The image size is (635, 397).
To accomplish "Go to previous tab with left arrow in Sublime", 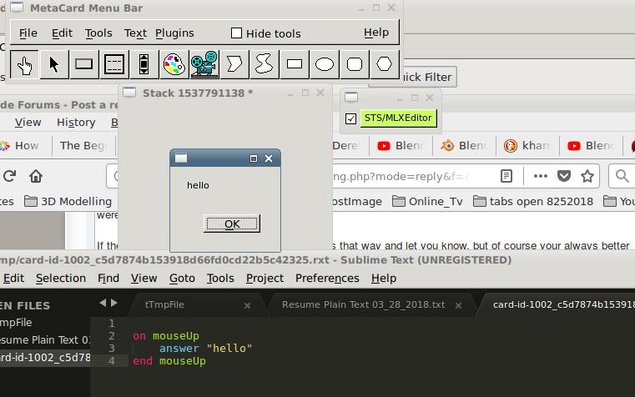I will click(x=103, y=303).
